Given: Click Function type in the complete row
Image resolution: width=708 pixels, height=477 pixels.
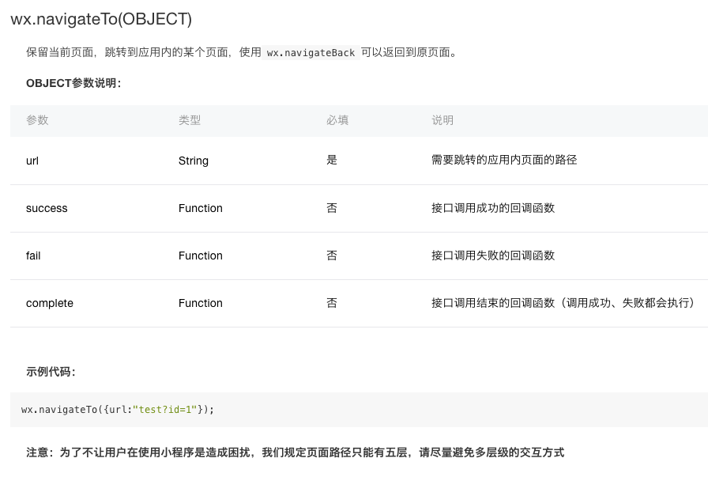Looking at the screenshot, I should (x=201, y=303).
